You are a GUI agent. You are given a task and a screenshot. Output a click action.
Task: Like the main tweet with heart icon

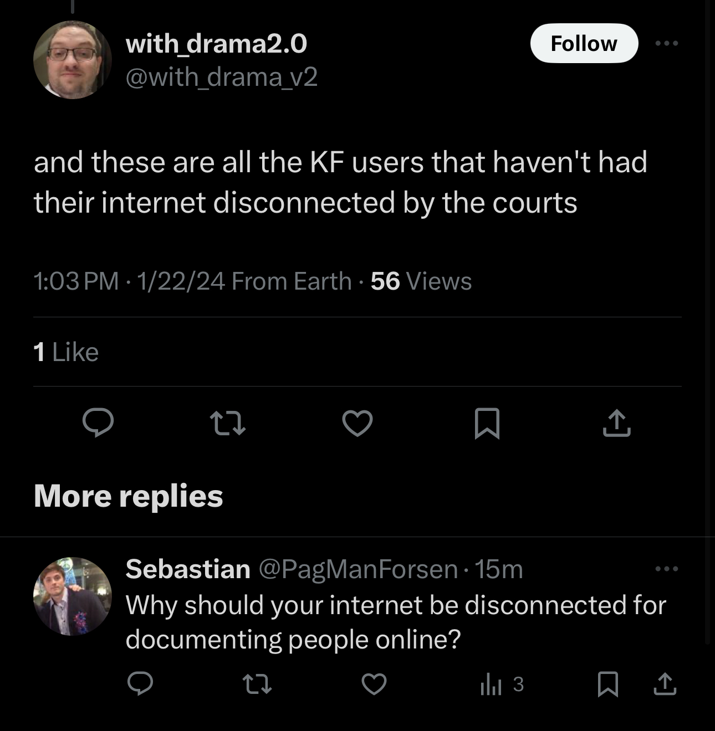tap(357, 423)
